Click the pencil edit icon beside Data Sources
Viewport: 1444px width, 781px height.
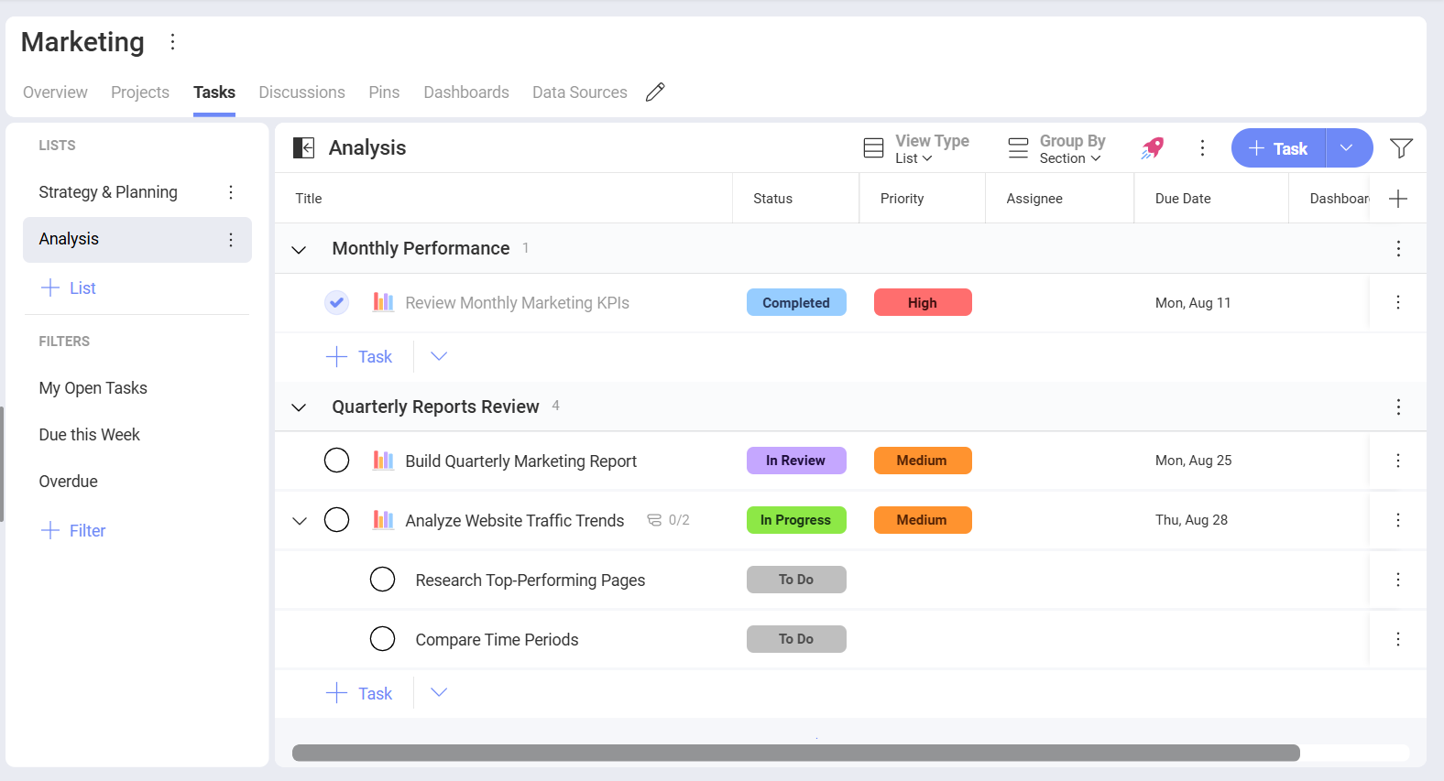coord(655,92)
